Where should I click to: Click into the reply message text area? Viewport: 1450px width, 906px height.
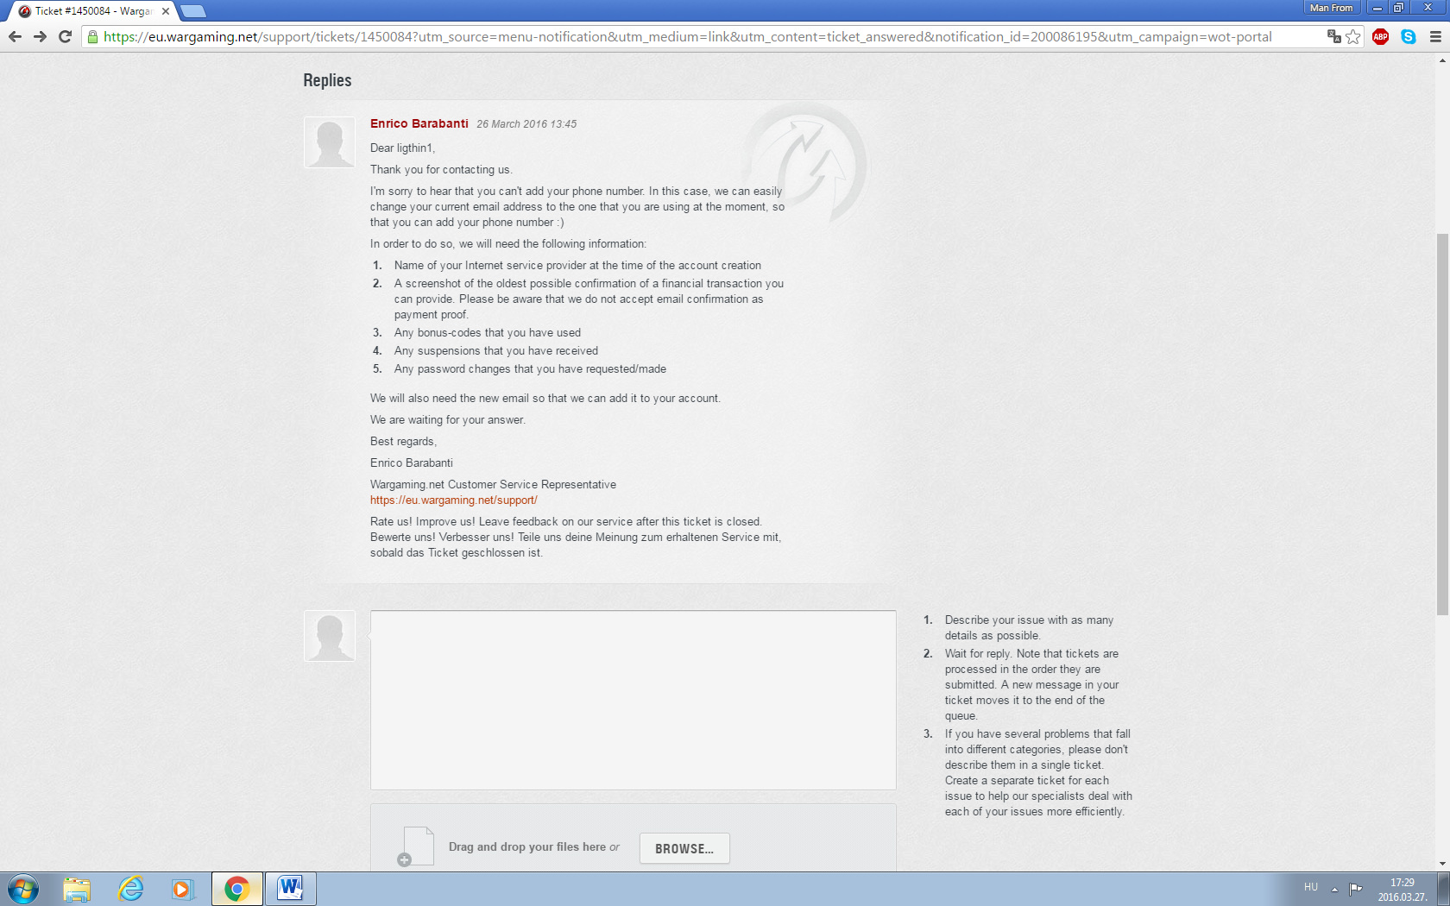point(634,700)
